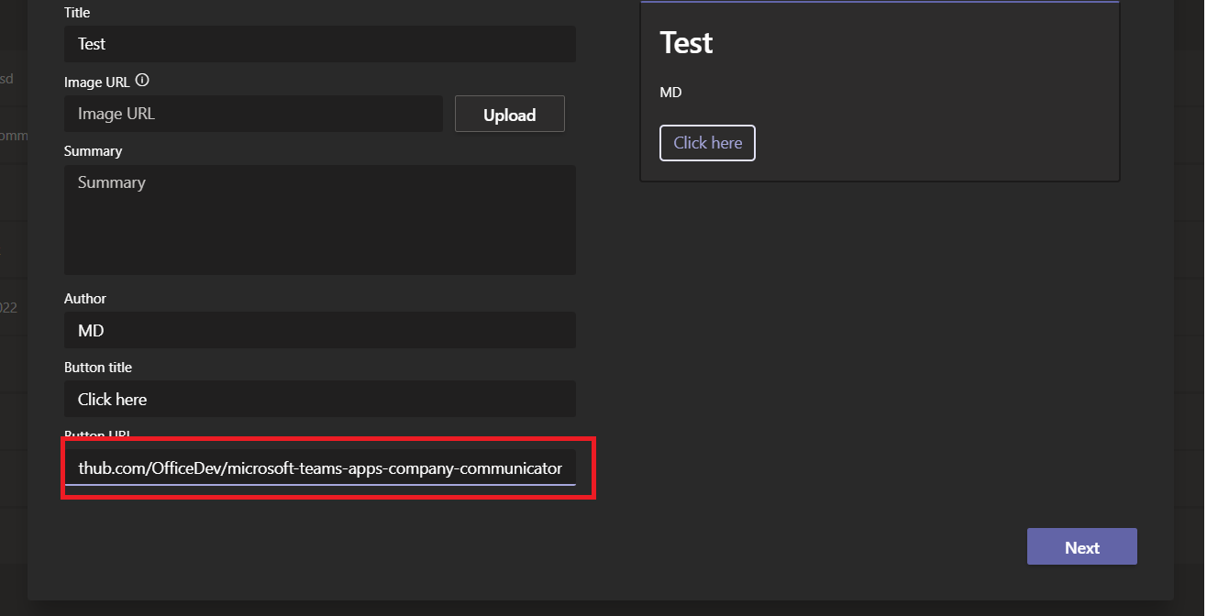Viewport: 1207px width, 616px height.
Task: Click the Author label above its field
Action: pos(85,298)
